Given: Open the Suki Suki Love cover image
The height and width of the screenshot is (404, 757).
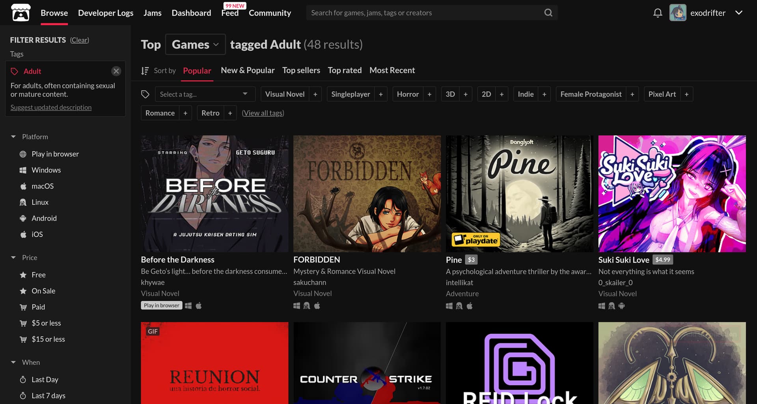Looking at the screenshot, I should pyautogui.click(x=672, y=194).
